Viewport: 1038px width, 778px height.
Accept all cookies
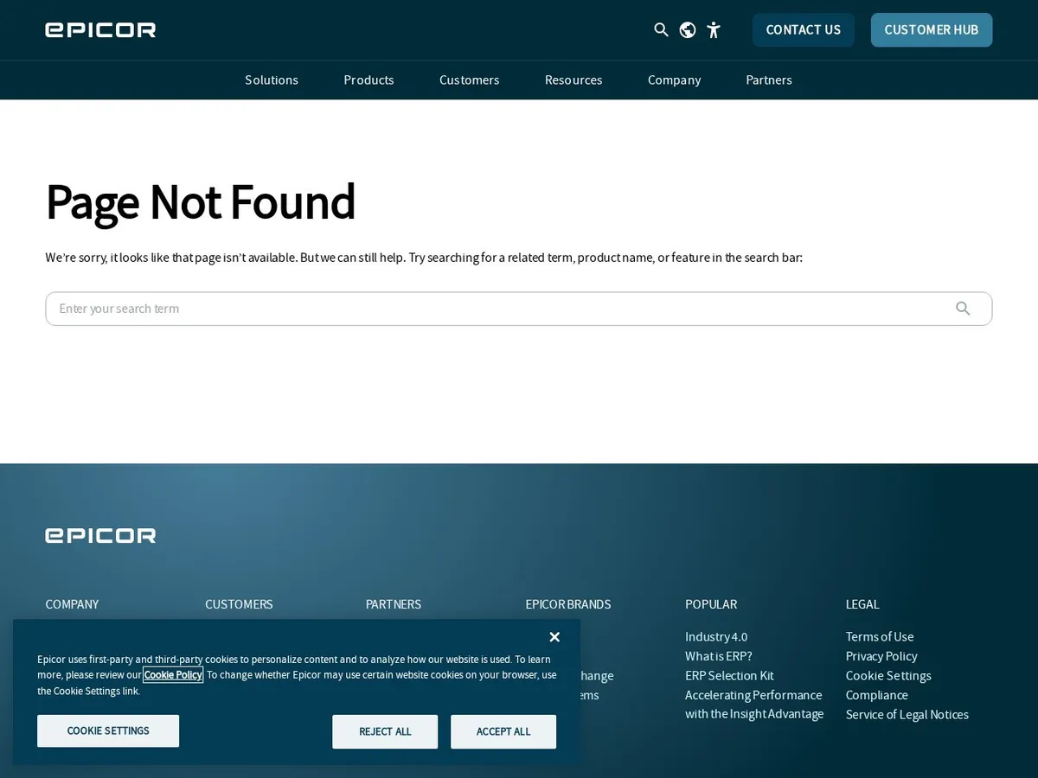[x=503, y=731]
